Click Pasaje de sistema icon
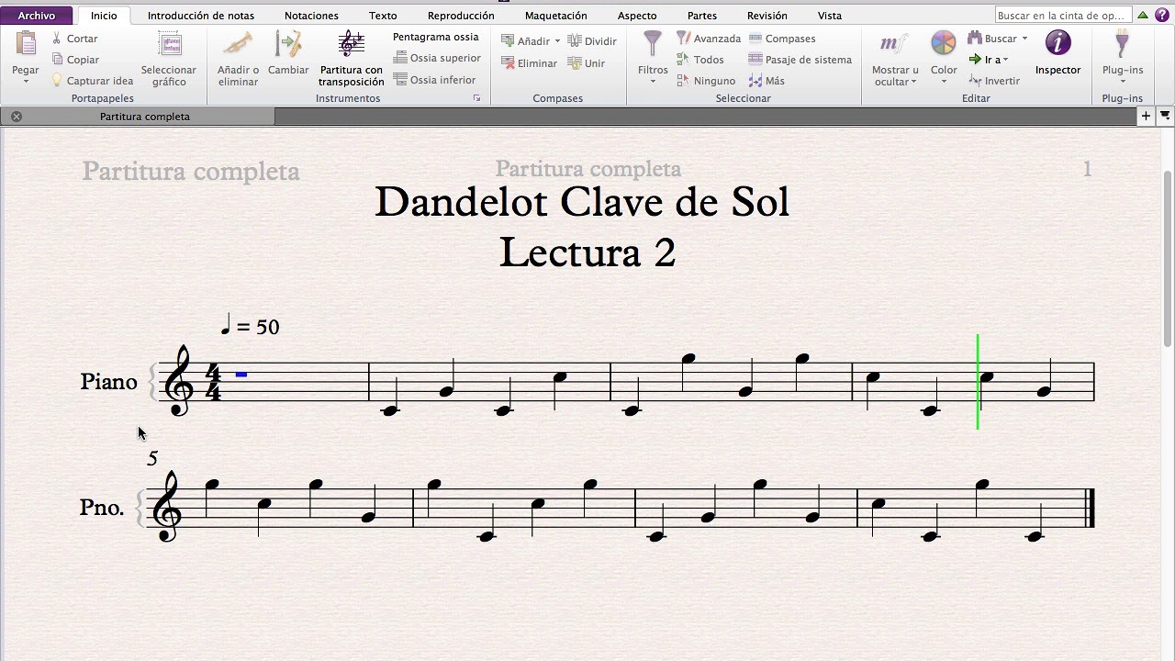Screen dimensions: 1175x661 (x=755, y=60)
